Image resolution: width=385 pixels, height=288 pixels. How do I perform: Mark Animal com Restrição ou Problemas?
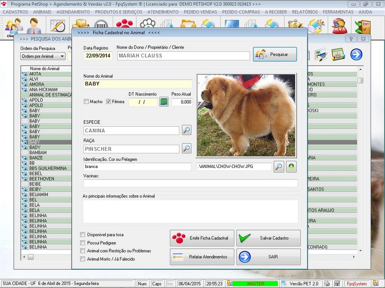click(x=82, y=251)
